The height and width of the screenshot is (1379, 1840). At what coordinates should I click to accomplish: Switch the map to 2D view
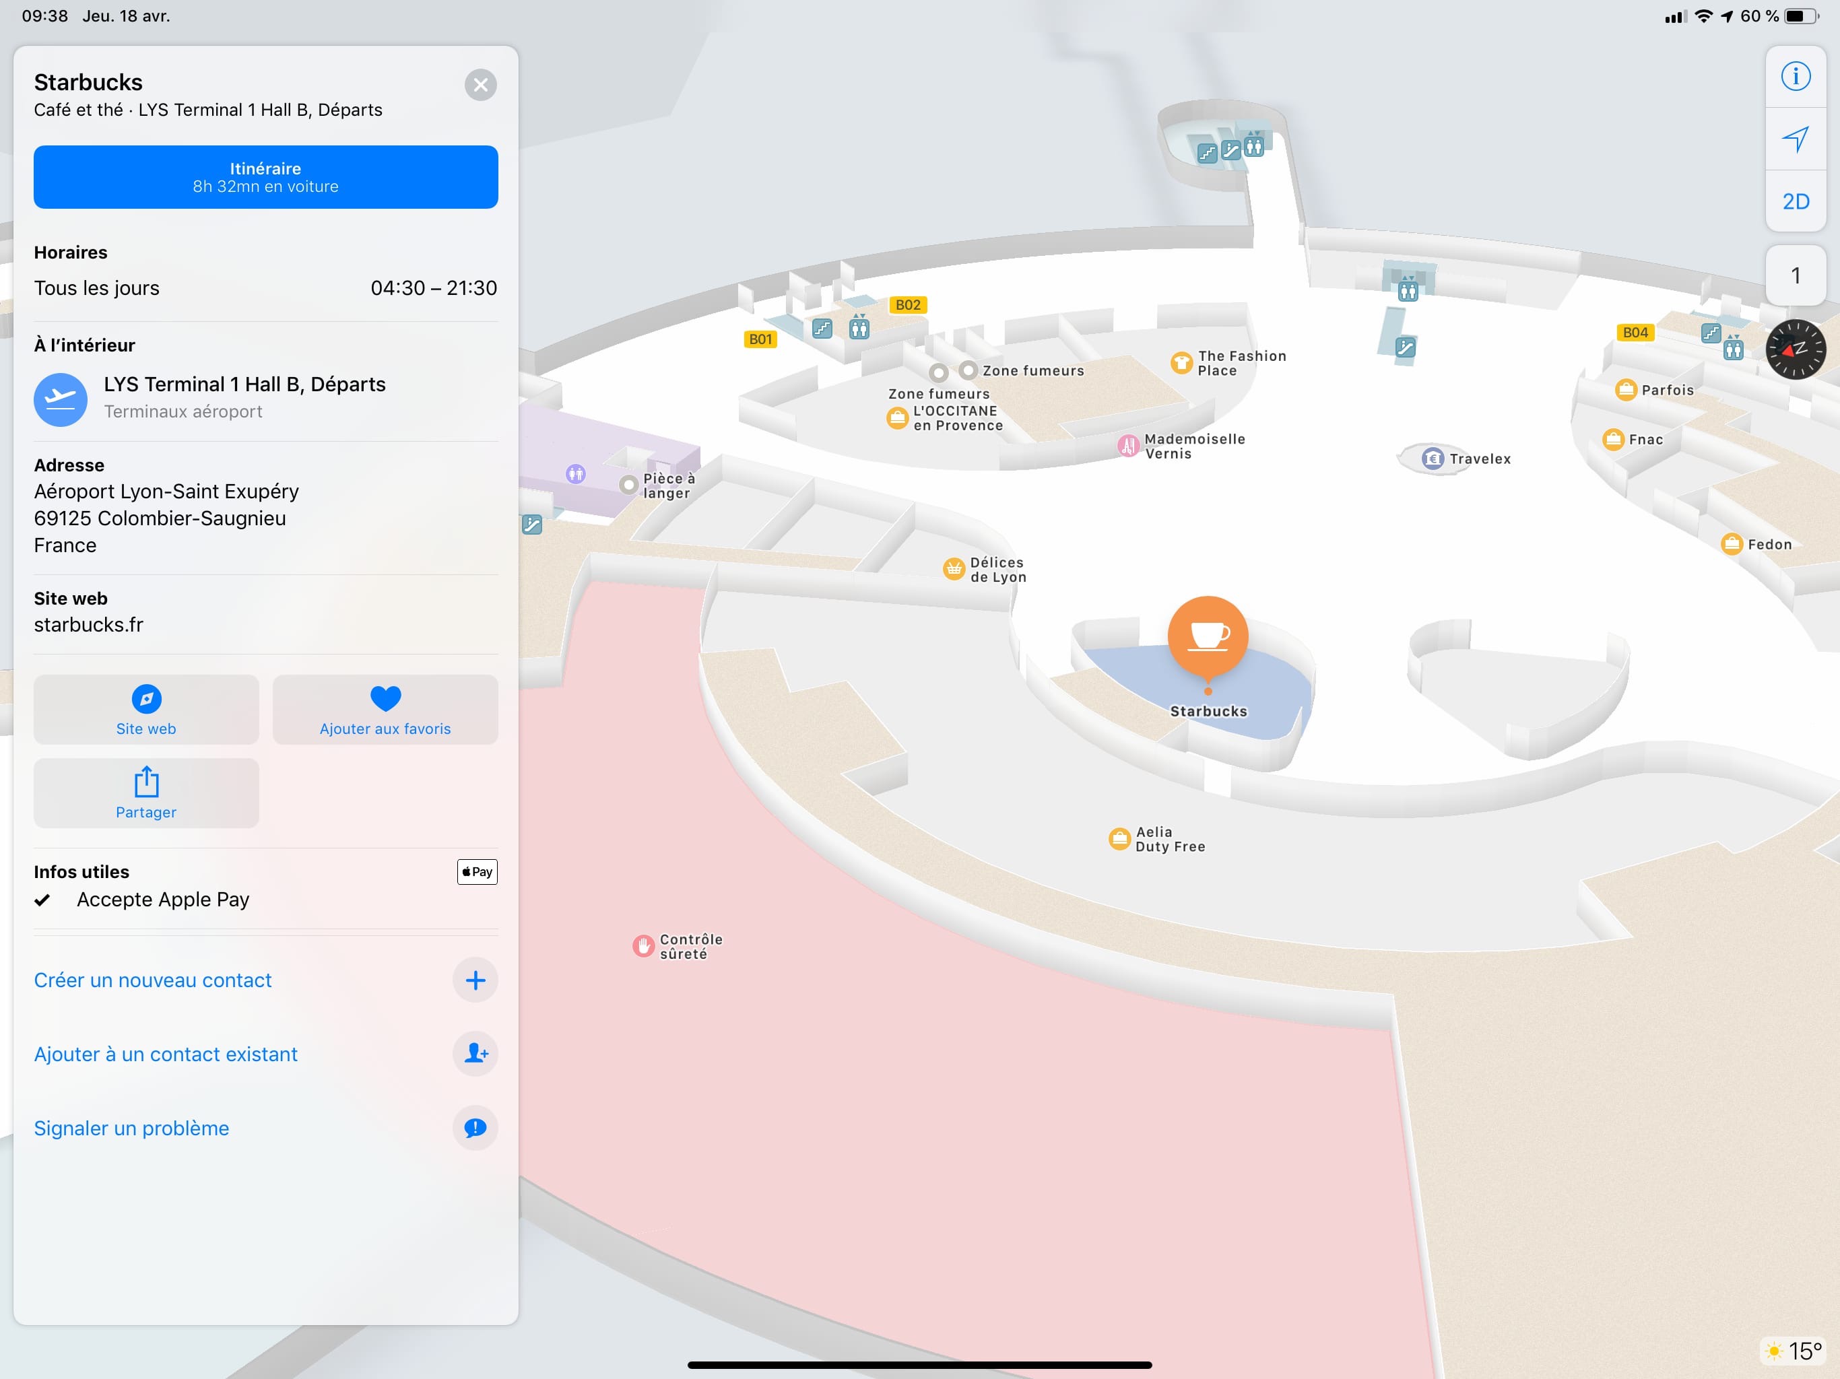pyautogui.click(x=1796, y=201)
